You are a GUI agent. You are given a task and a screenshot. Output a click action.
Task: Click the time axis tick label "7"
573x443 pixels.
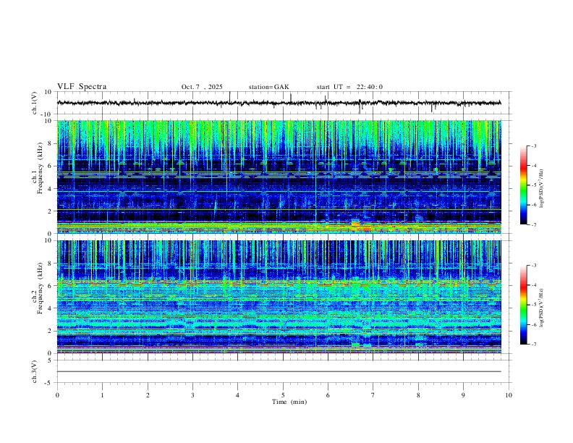click(373, 395)
